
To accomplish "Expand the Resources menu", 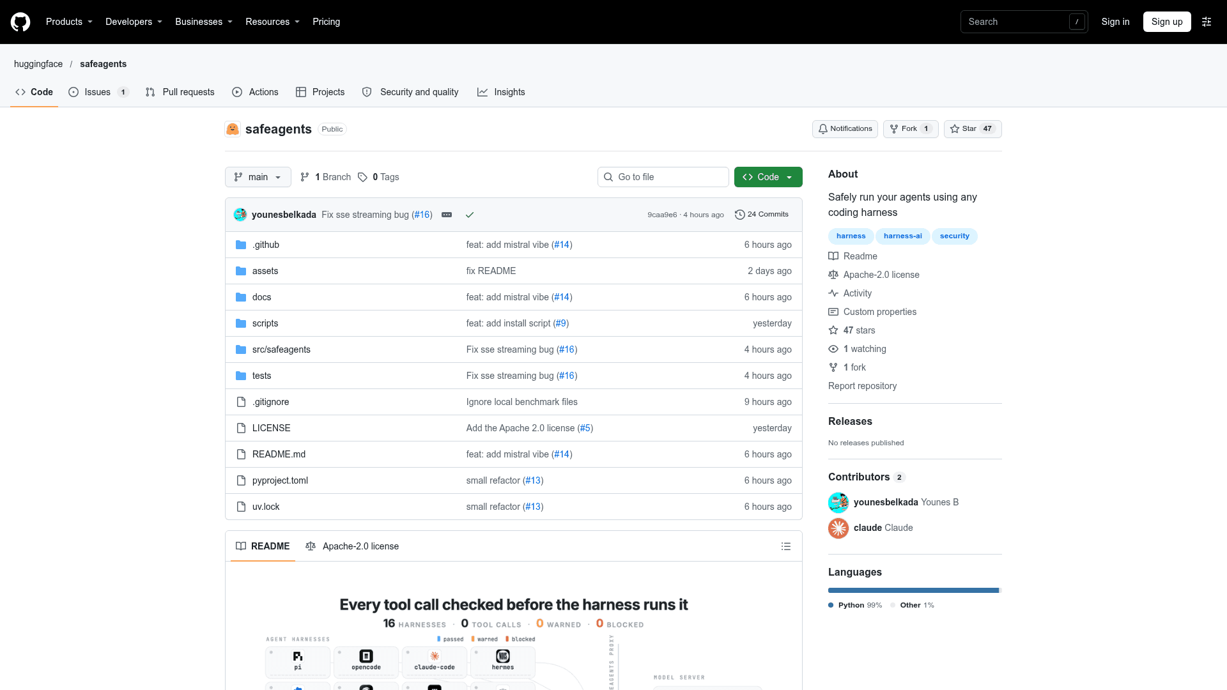I will pos(272,22).
